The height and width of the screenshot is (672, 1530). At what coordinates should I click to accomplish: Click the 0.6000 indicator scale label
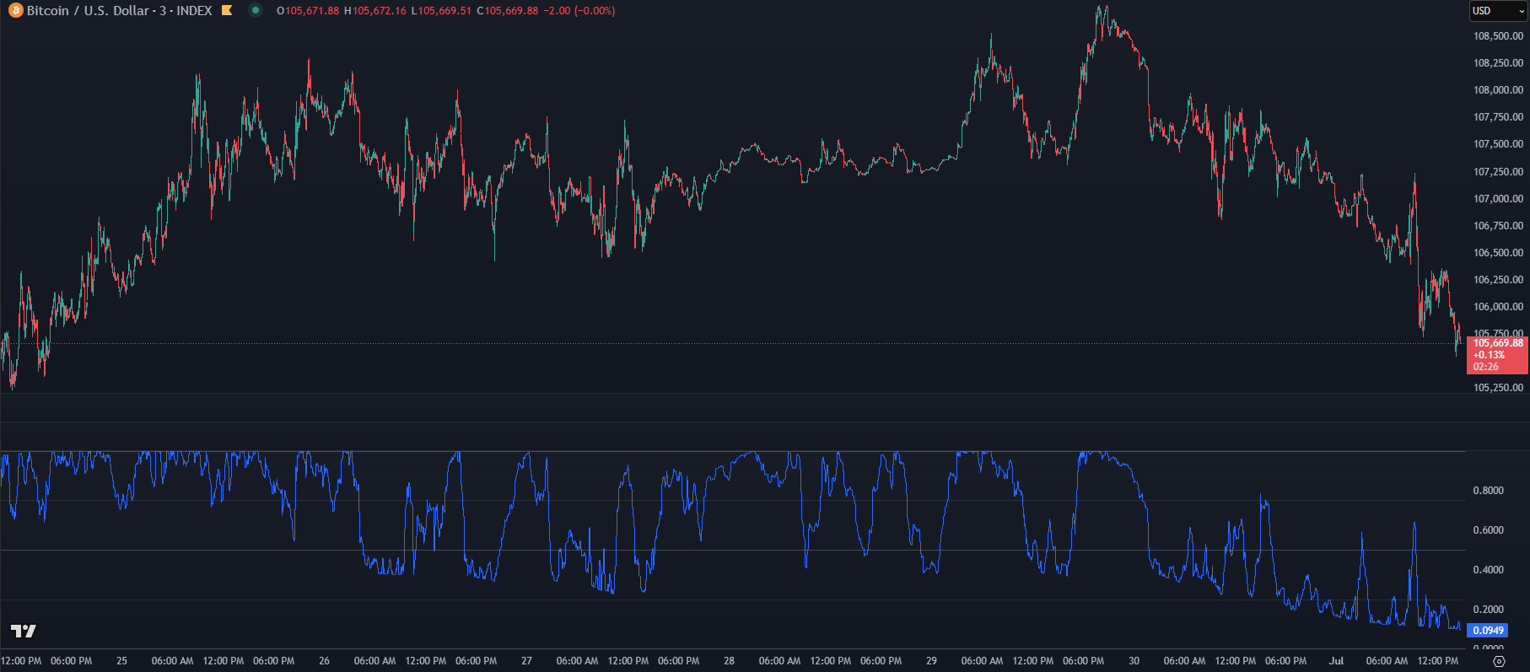(x=1488, y=530)
